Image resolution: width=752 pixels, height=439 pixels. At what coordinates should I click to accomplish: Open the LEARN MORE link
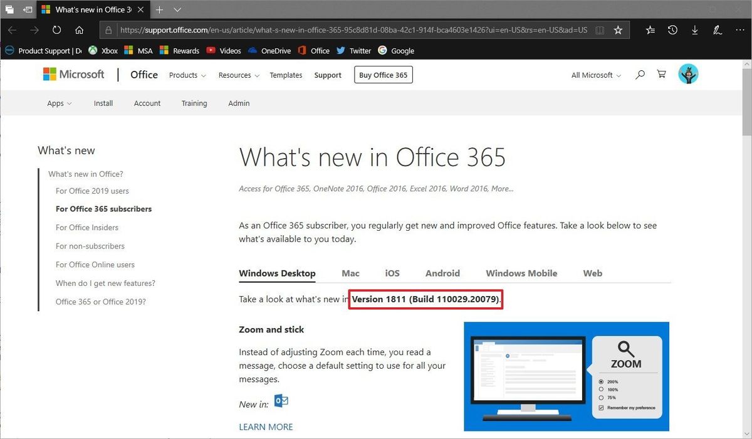pyautogui.click(x=266, y=426)
